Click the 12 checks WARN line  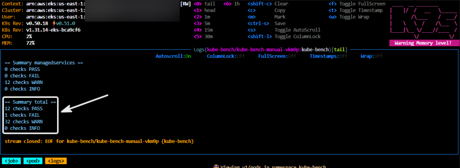(x=24, y=82)
